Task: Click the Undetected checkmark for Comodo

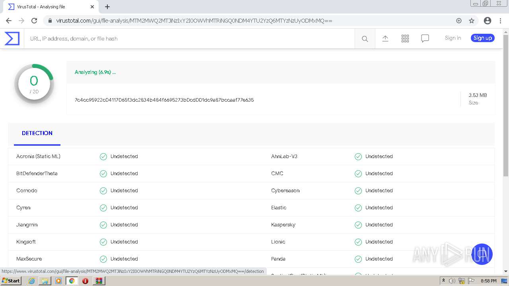Action: coord(103,191)
